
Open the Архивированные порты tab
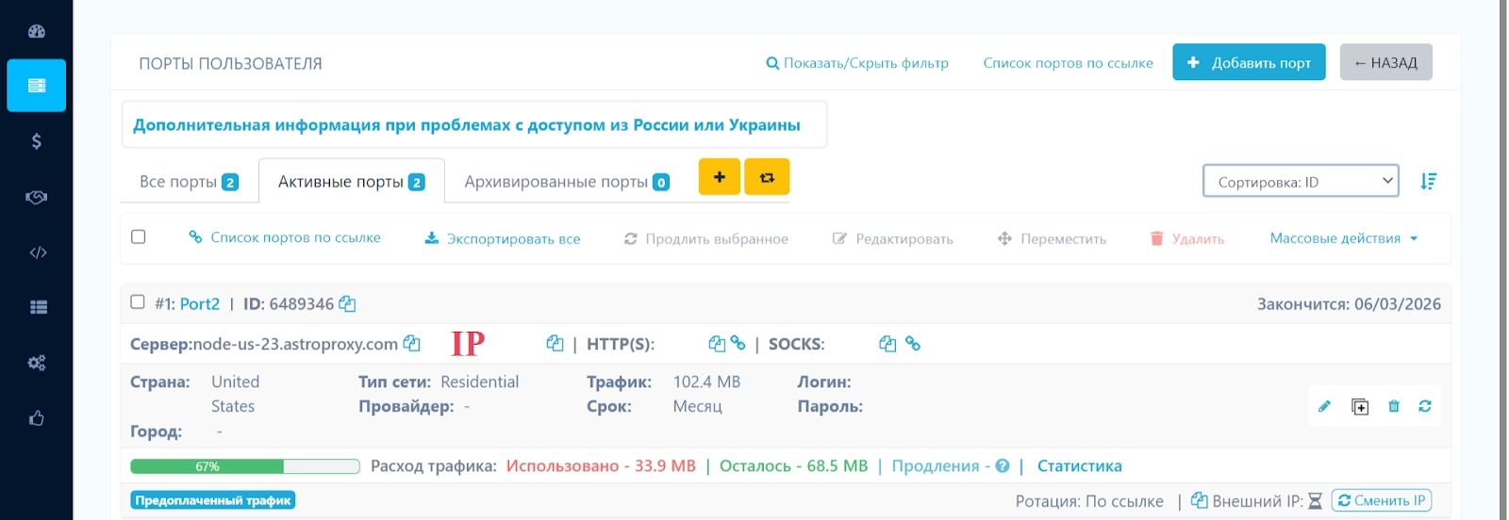point(566,182)
